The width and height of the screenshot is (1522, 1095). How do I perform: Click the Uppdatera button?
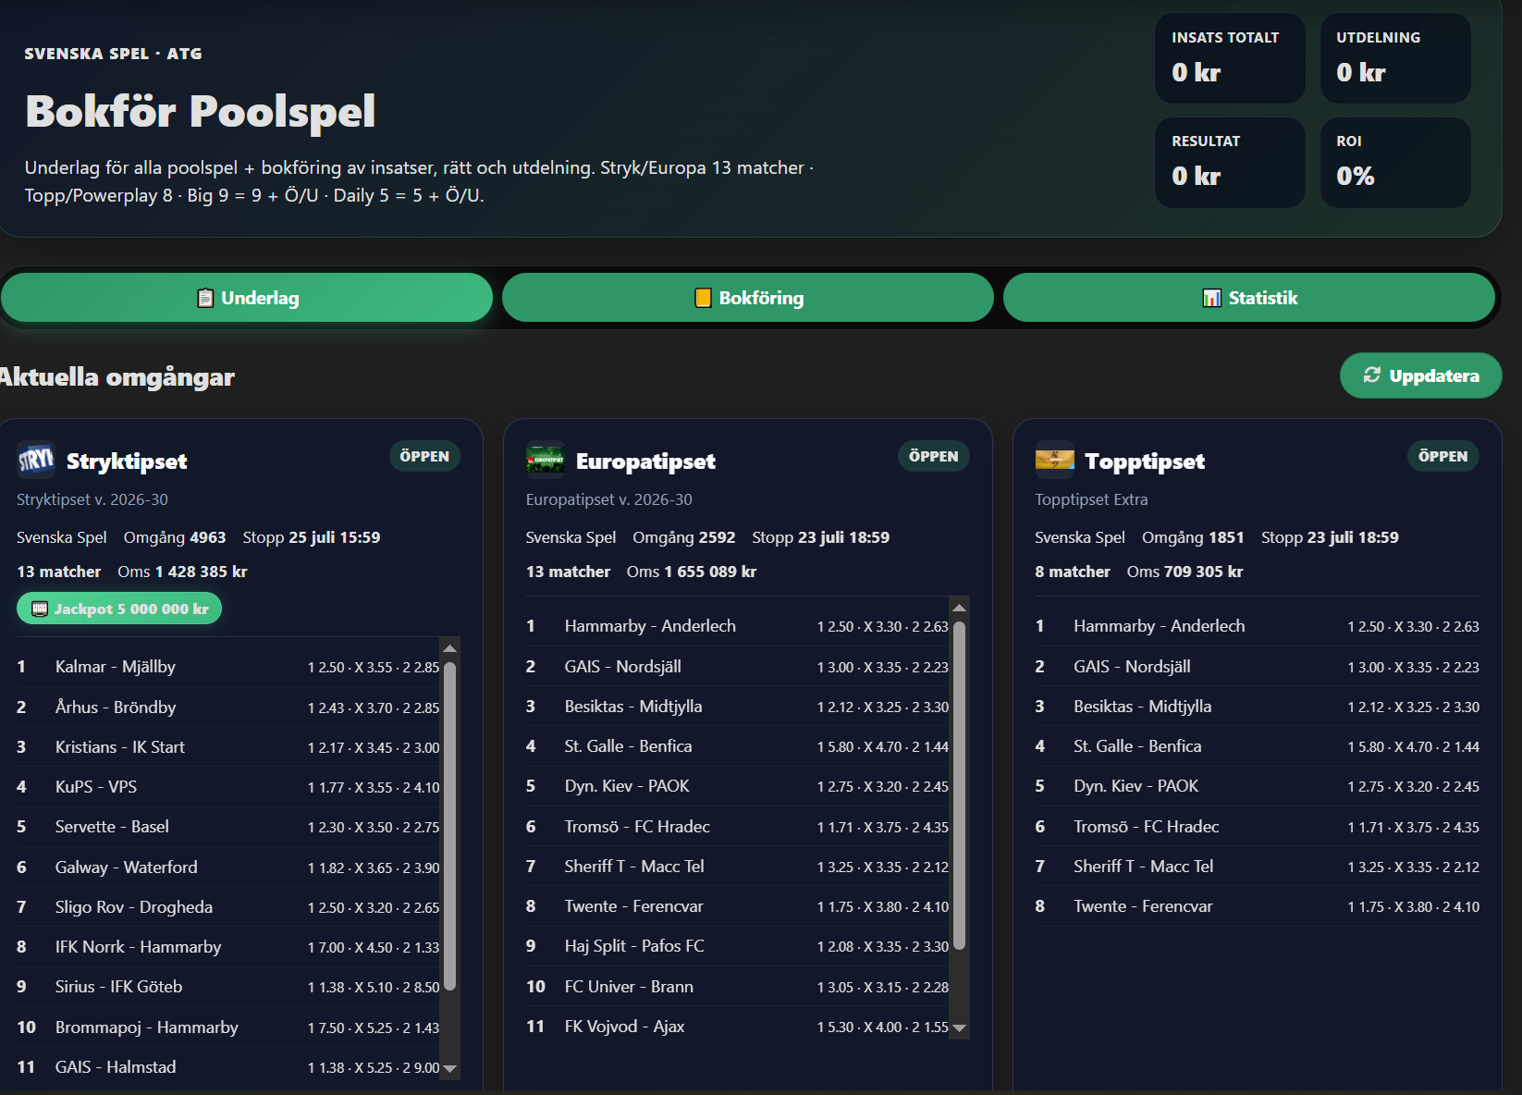coord(1420,375)
